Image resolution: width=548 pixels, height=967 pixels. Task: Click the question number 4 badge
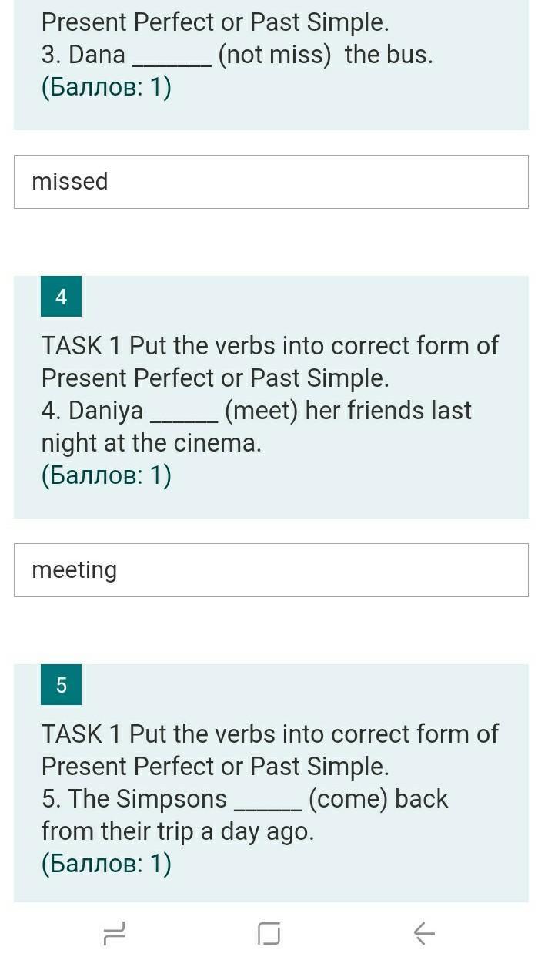tap(61, 297)
